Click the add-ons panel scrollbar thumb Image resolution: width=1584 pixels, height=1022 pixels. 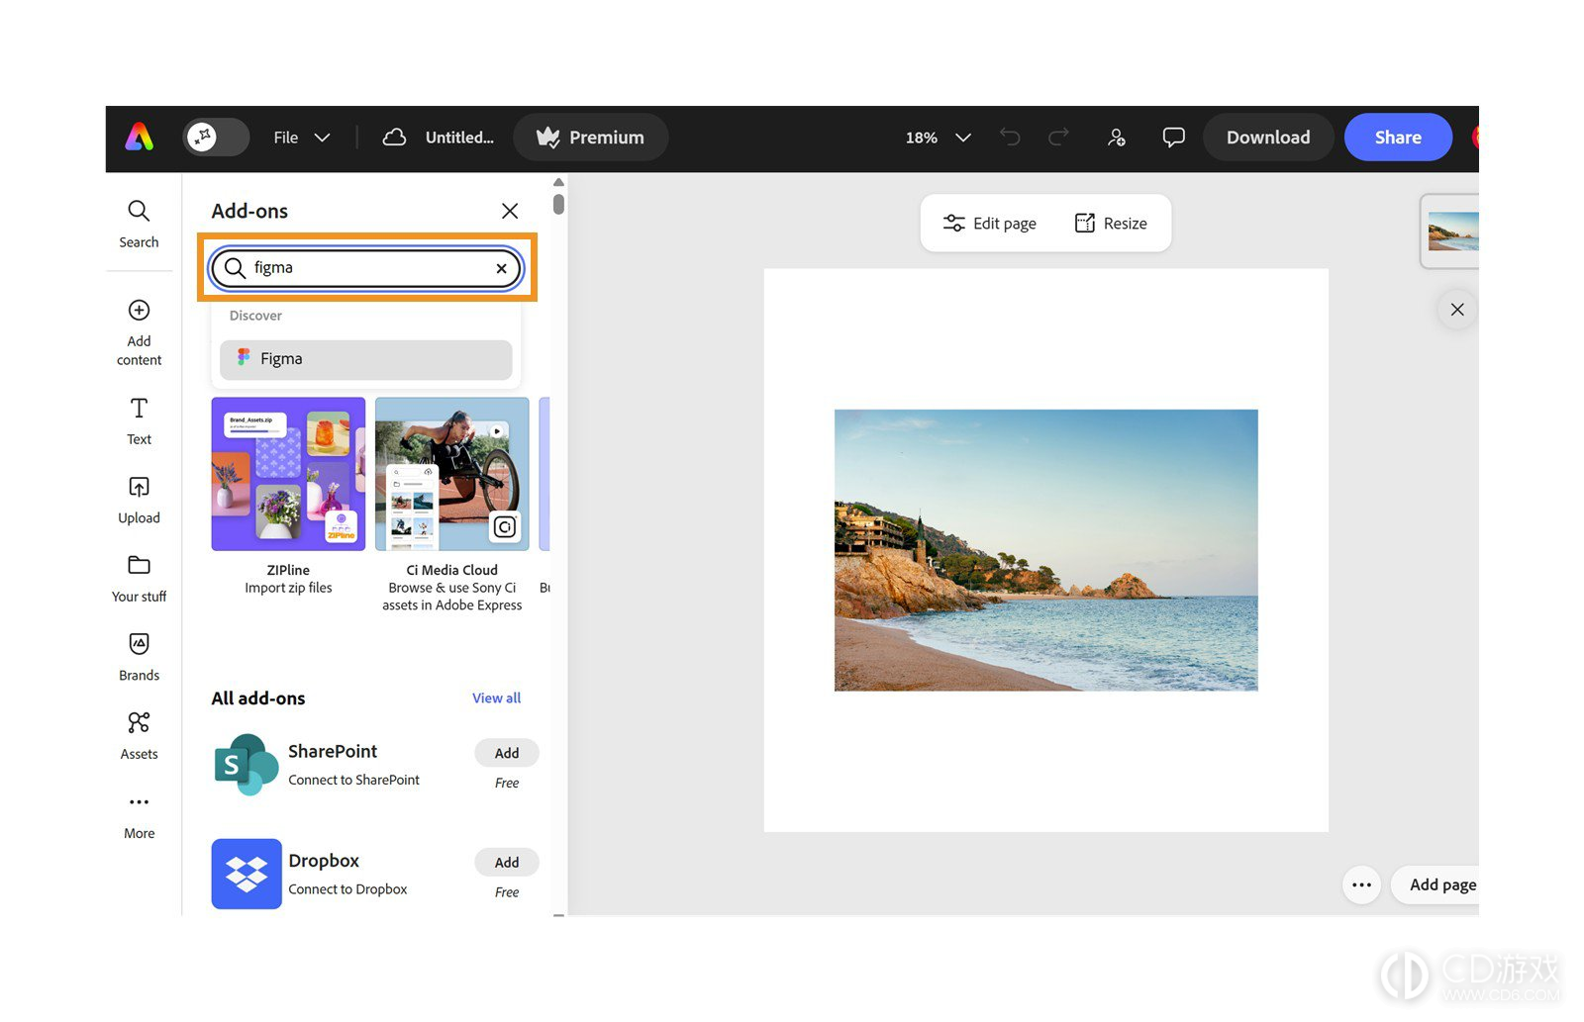[x=558, y=204]
